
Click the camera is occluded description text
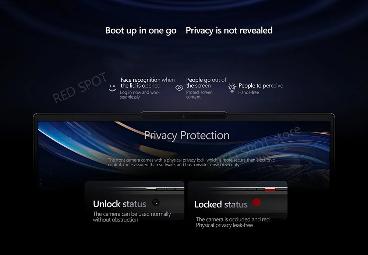click(x=233, y=222)
